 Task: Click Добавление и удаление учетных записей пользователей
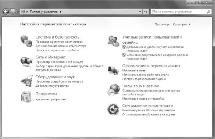(x=155, y=49)
